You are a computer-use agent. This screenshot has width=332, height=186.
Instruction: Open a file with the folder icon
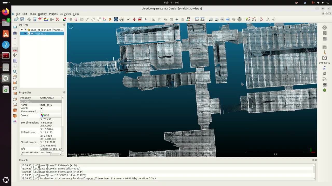[16, 19]
